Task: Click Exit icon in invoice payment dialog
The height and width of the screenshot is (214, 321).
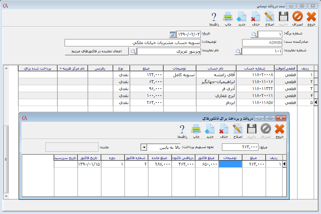Action: [279, 131]
